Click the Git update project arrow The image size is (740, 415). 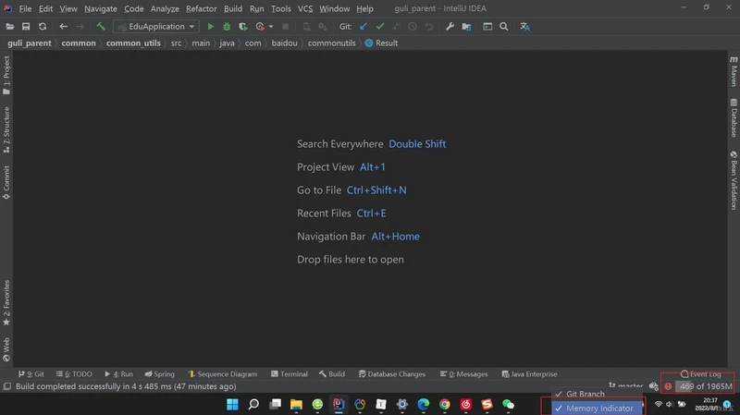click(x=363, y=27)
